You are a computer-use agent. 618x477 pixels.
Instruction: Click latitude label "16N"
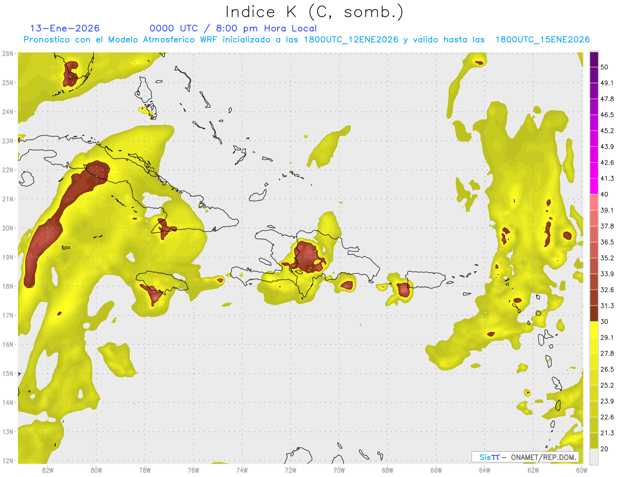tap(8, 344)
